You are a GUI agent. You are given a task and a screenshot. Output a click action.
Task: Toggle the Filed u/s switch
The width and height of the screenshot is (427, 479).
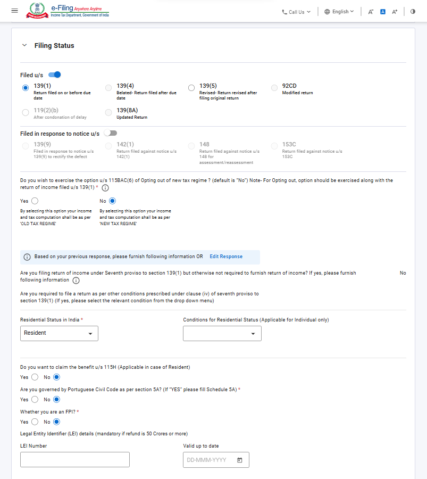tap(55, 75)
